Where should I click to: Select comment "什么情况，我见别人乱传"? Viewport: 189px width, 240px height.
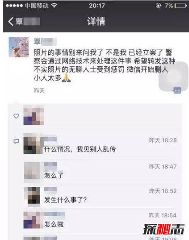pos(80,149)
